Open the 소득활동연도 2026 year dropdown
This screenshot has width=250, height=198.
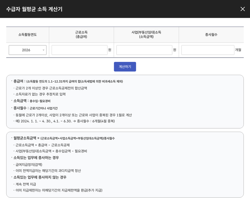coord(27,50)
